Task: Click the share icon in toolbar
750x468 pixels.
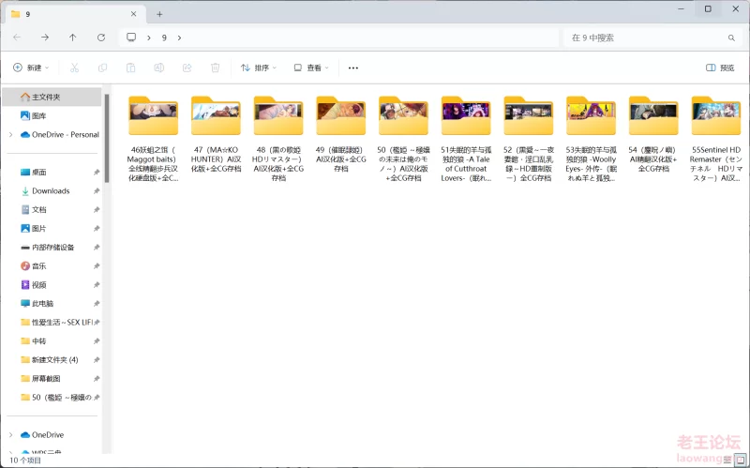Action: click(x=187, y=68)
